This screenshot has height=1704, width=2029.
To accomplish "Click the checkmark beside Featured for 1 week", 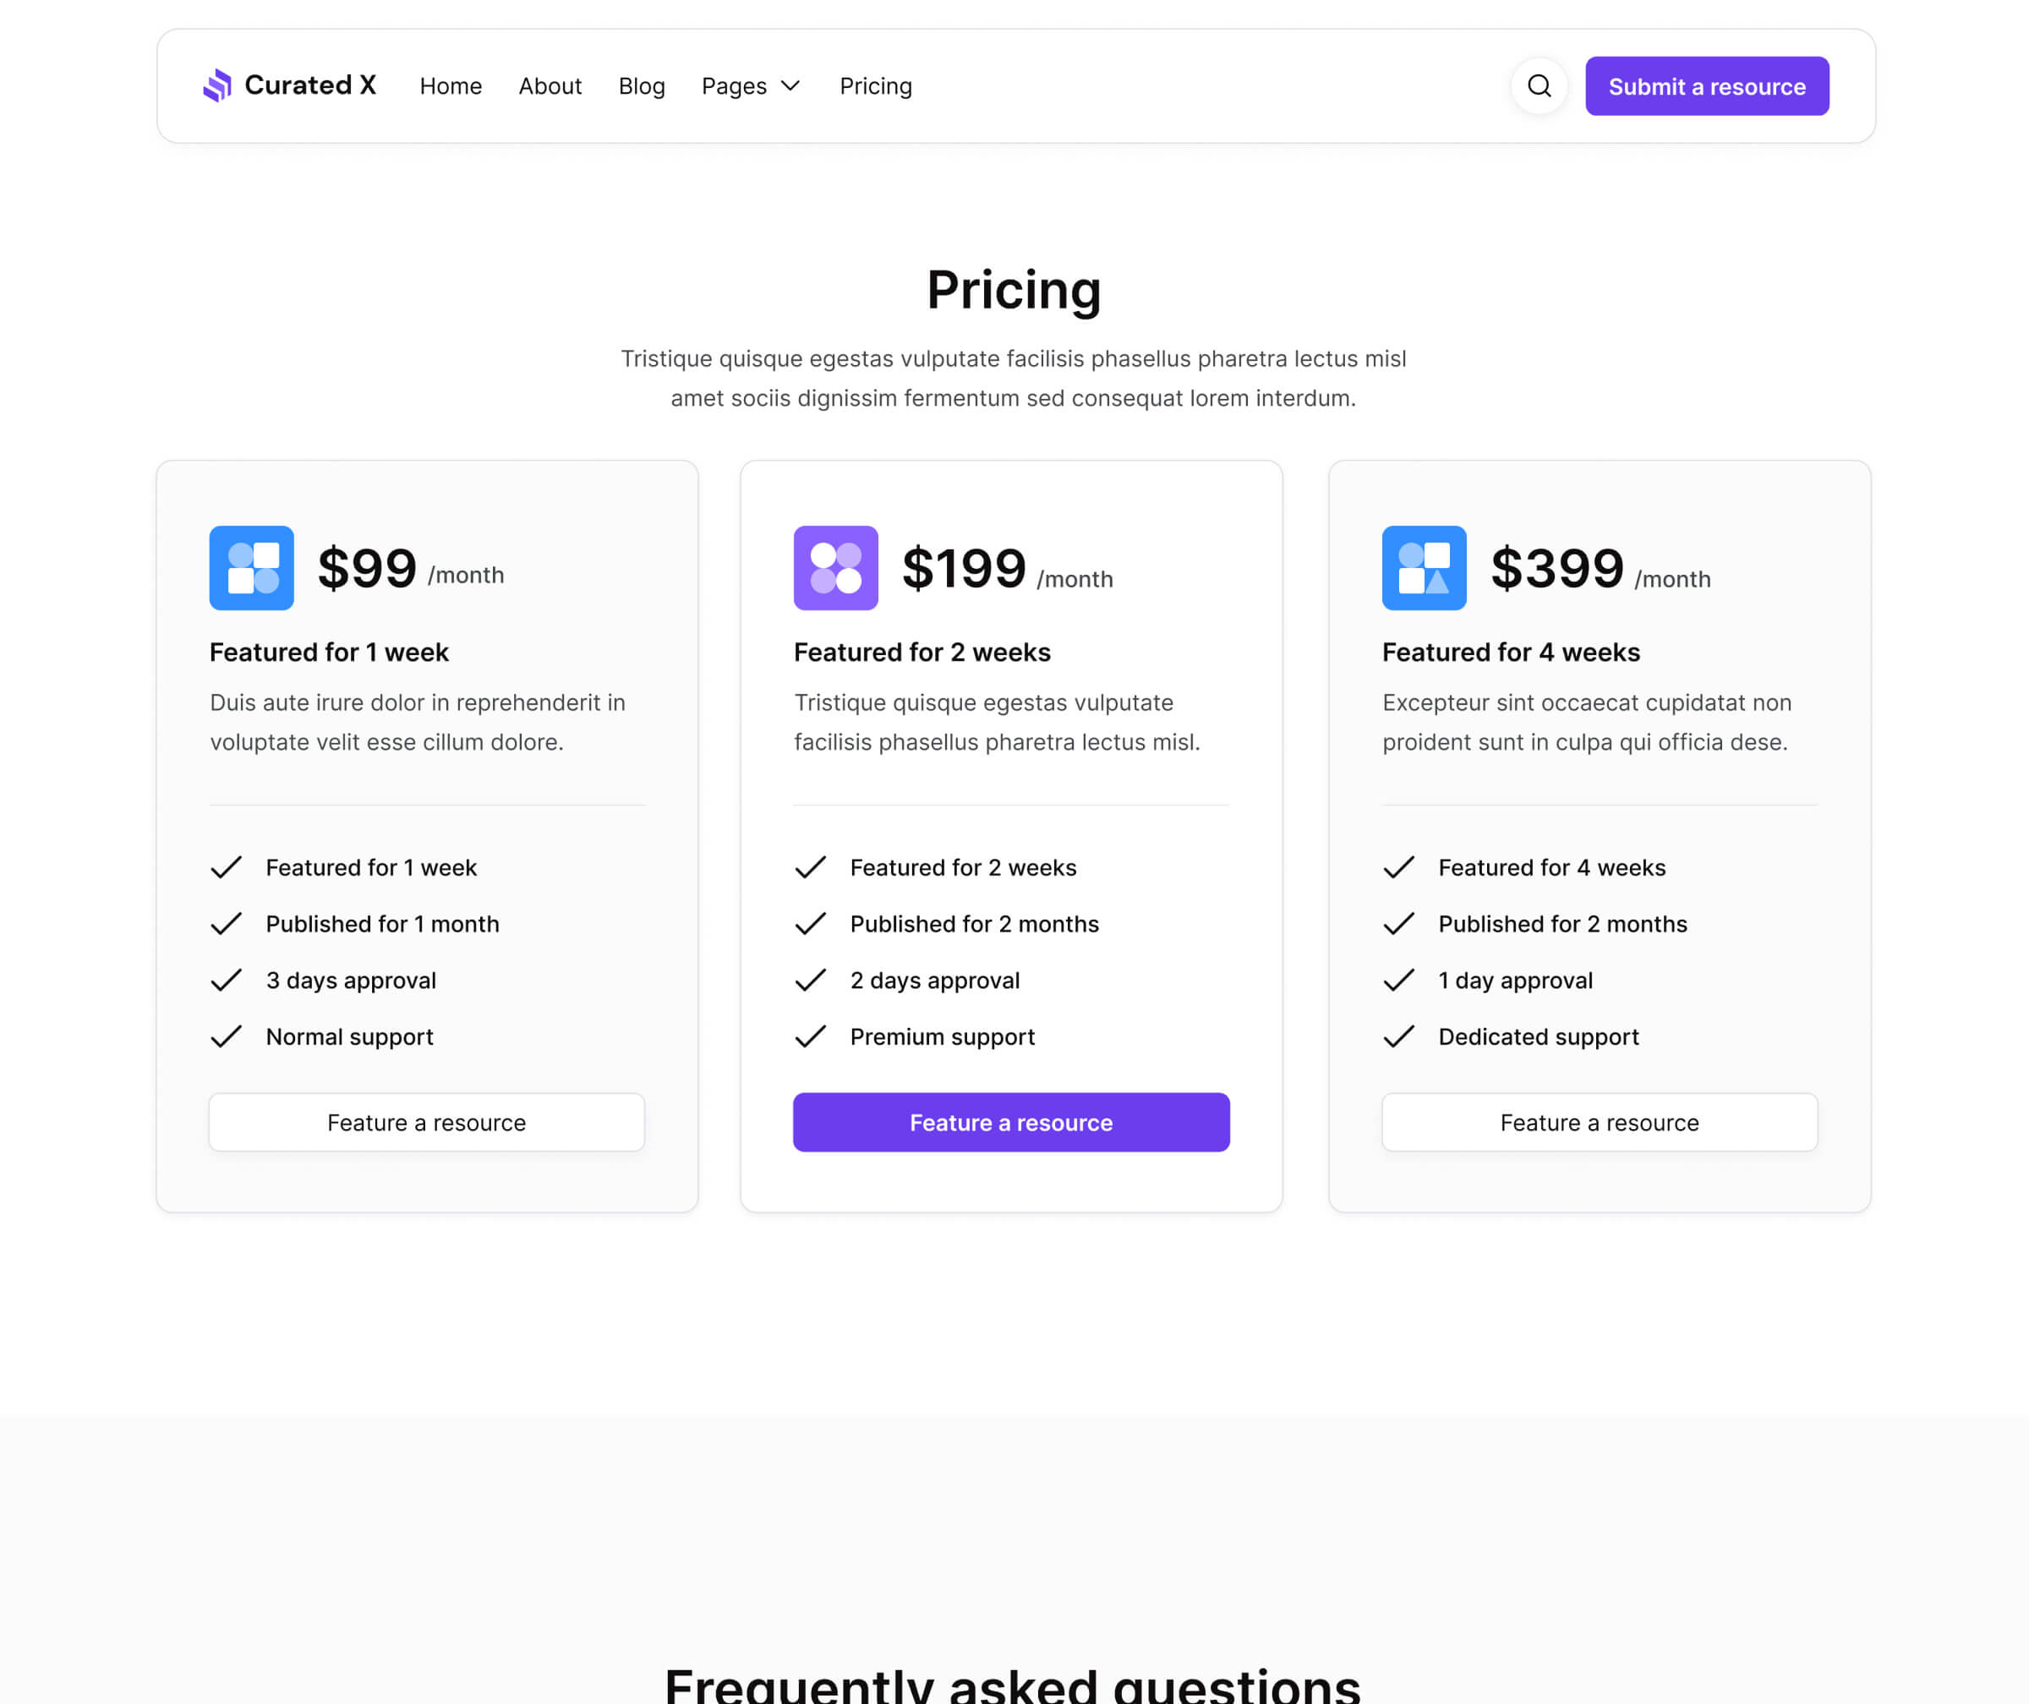I will [x=226, y=866].
